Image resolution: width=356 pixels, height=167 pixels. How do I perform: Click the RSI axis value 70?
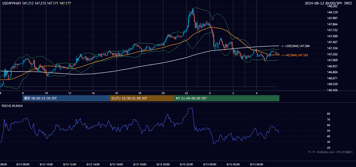[x=329, y=119]
